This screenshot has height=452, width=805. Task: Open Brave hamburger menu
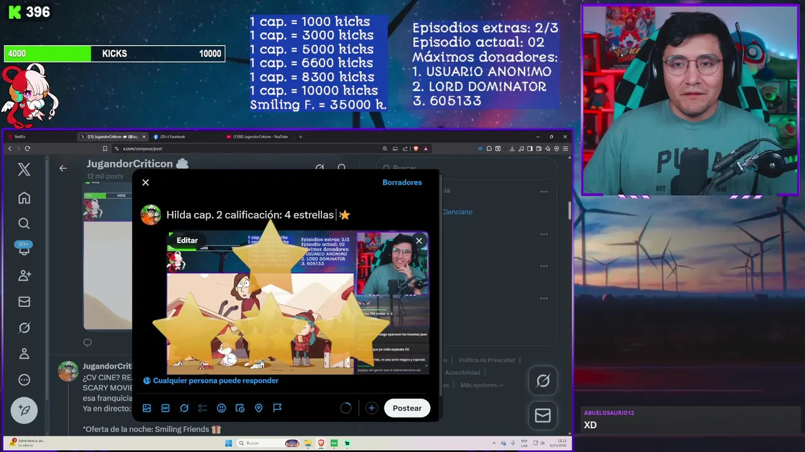click(x=566, y=149)
